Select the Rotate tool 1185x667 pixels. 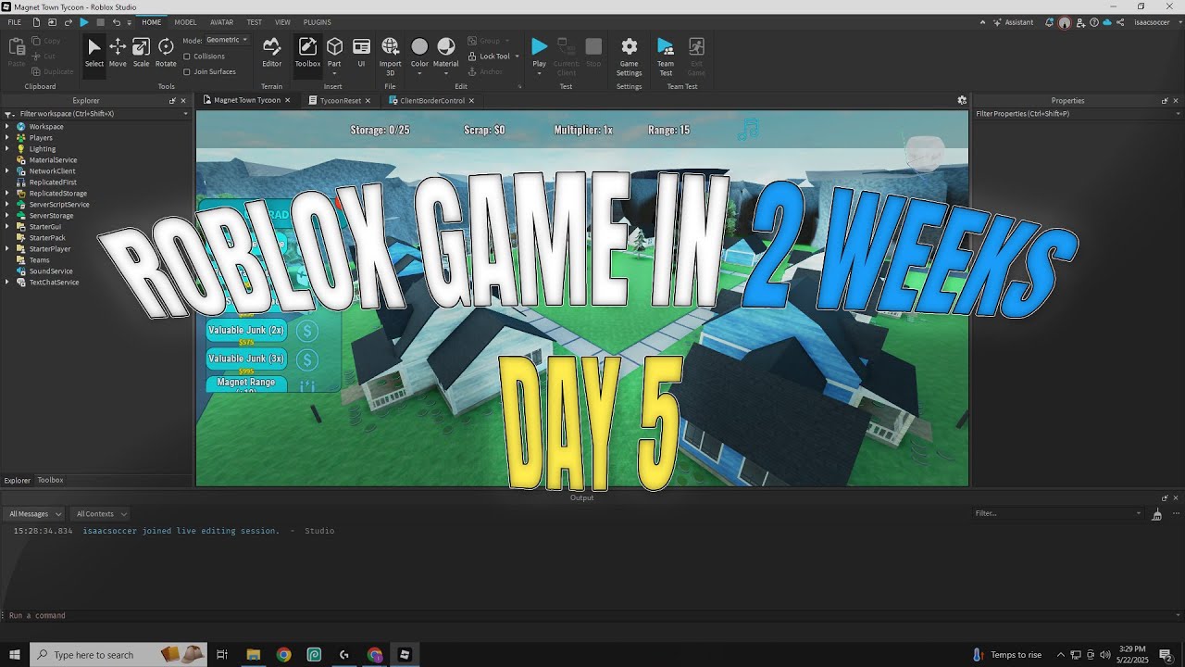coord(166,53)
